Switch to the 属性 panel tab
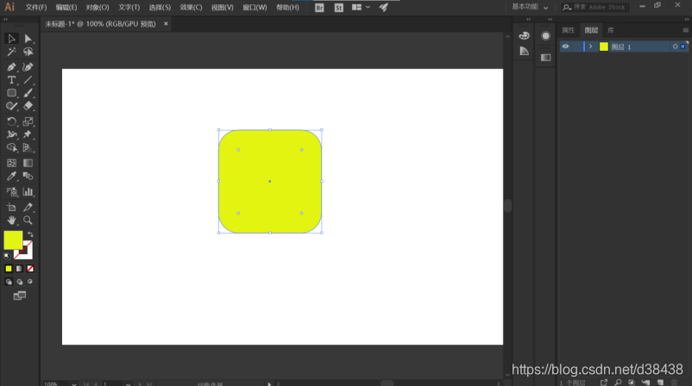The height and width of the screenshot is (386, 692). (x=568, y=30)
